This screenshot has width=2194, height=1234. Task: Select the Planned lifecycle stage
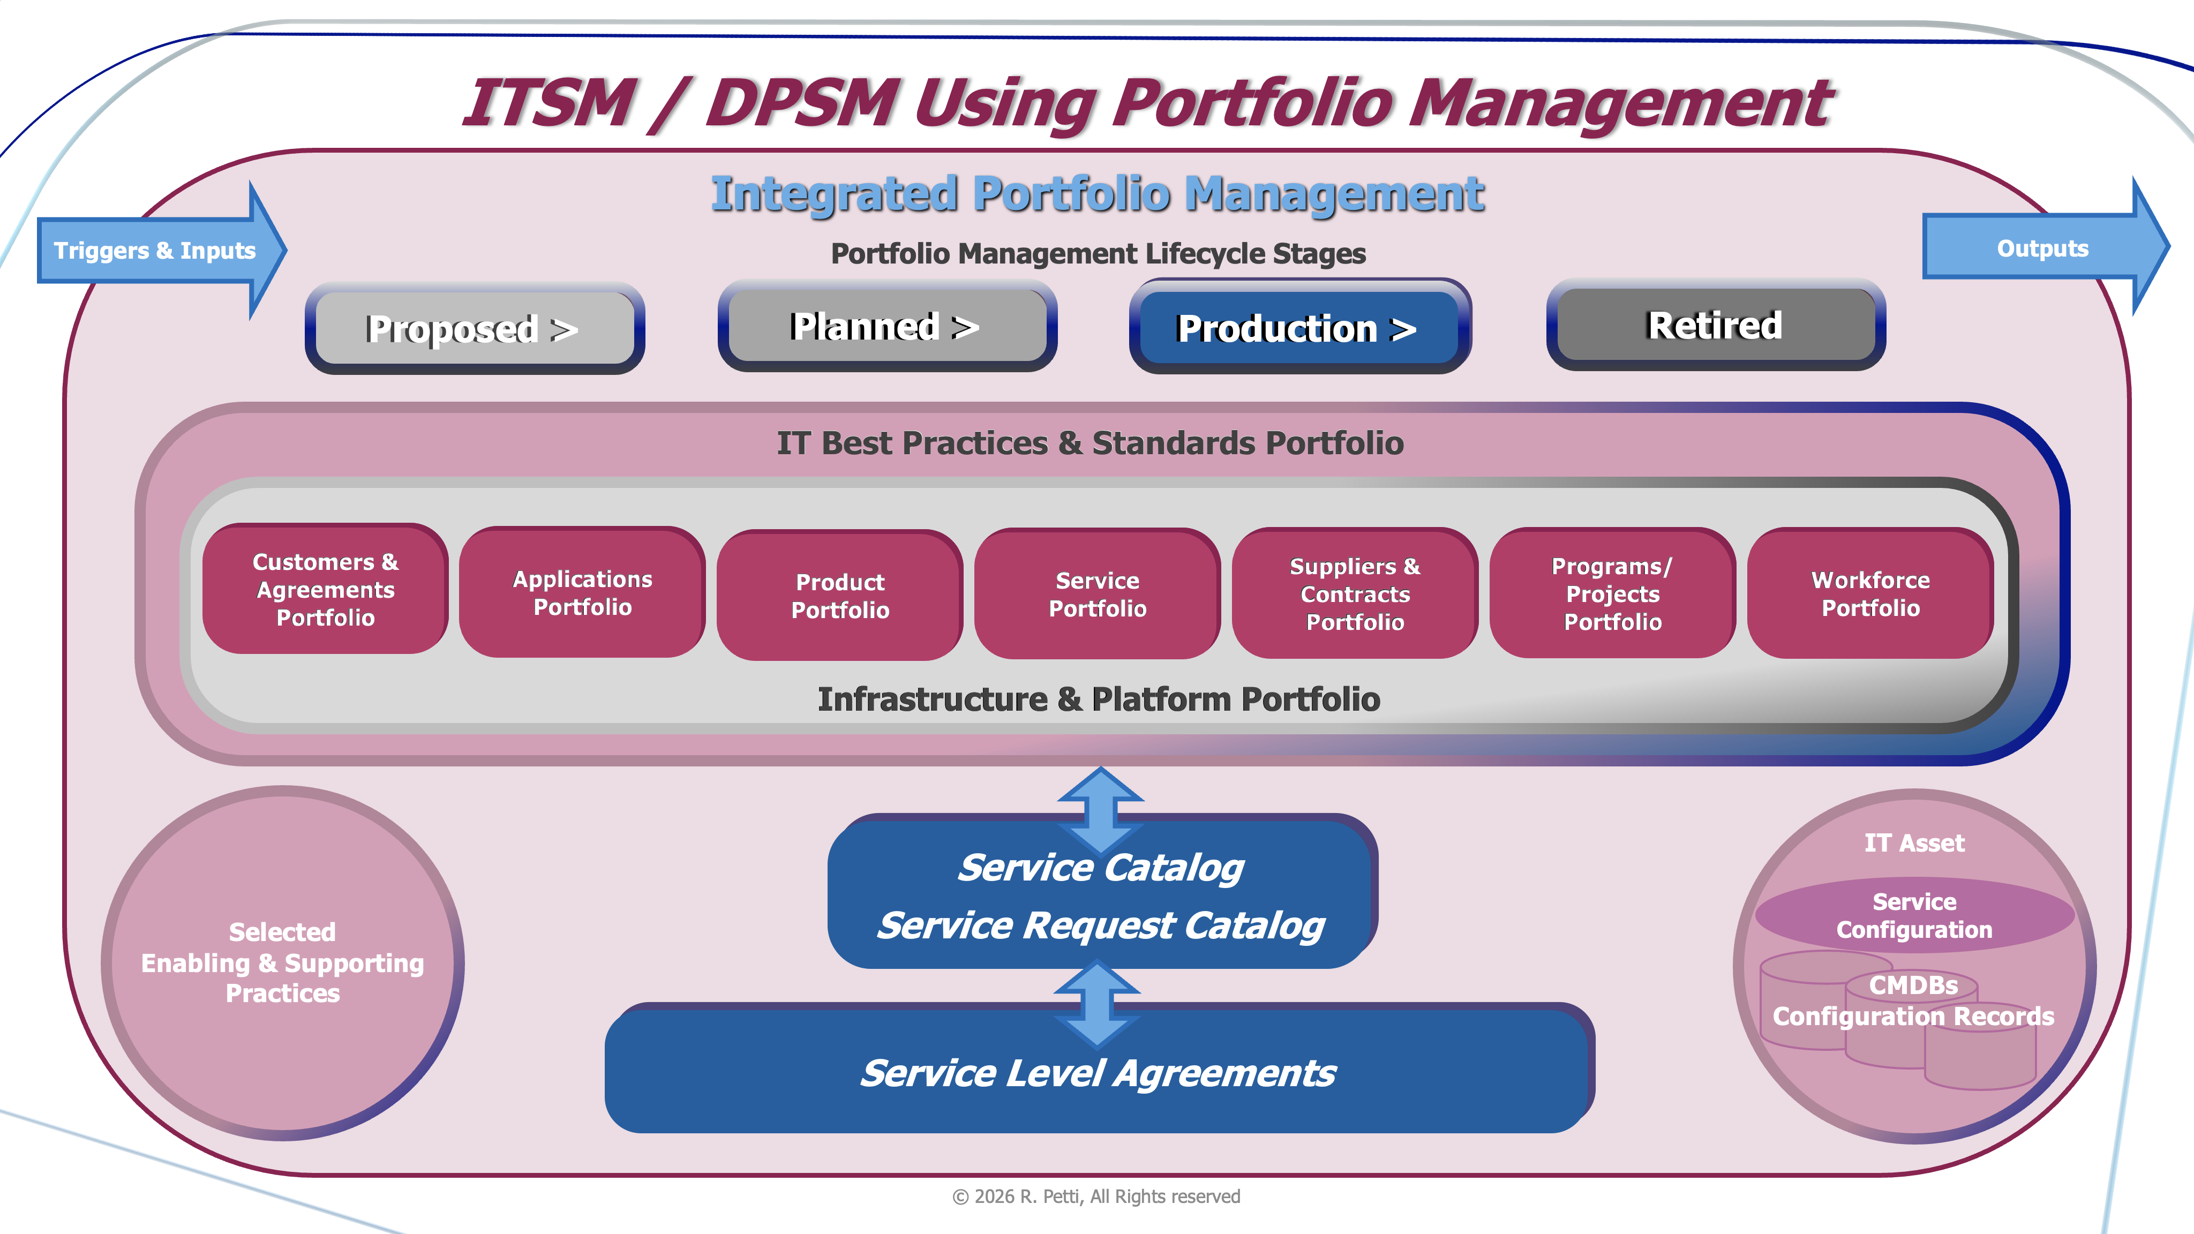coord(886,326)
